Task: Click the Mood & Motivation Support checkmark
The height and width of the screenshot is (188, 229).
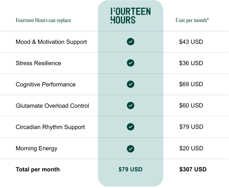Action: coord(130,42)
